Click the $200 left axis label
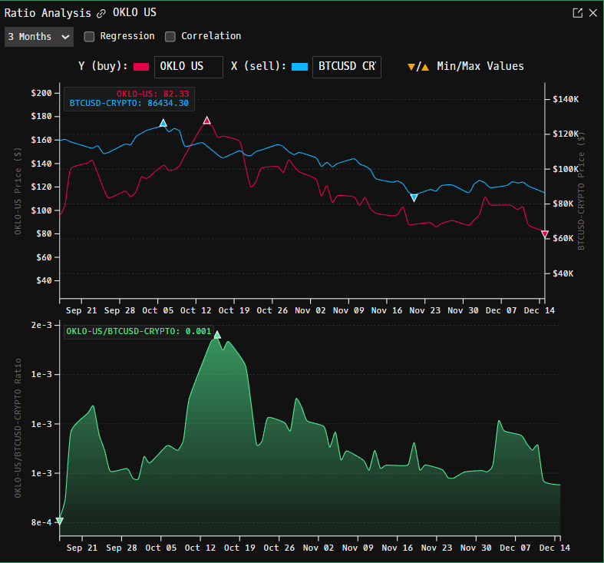The image size is (604, 563). click(41, 93)
